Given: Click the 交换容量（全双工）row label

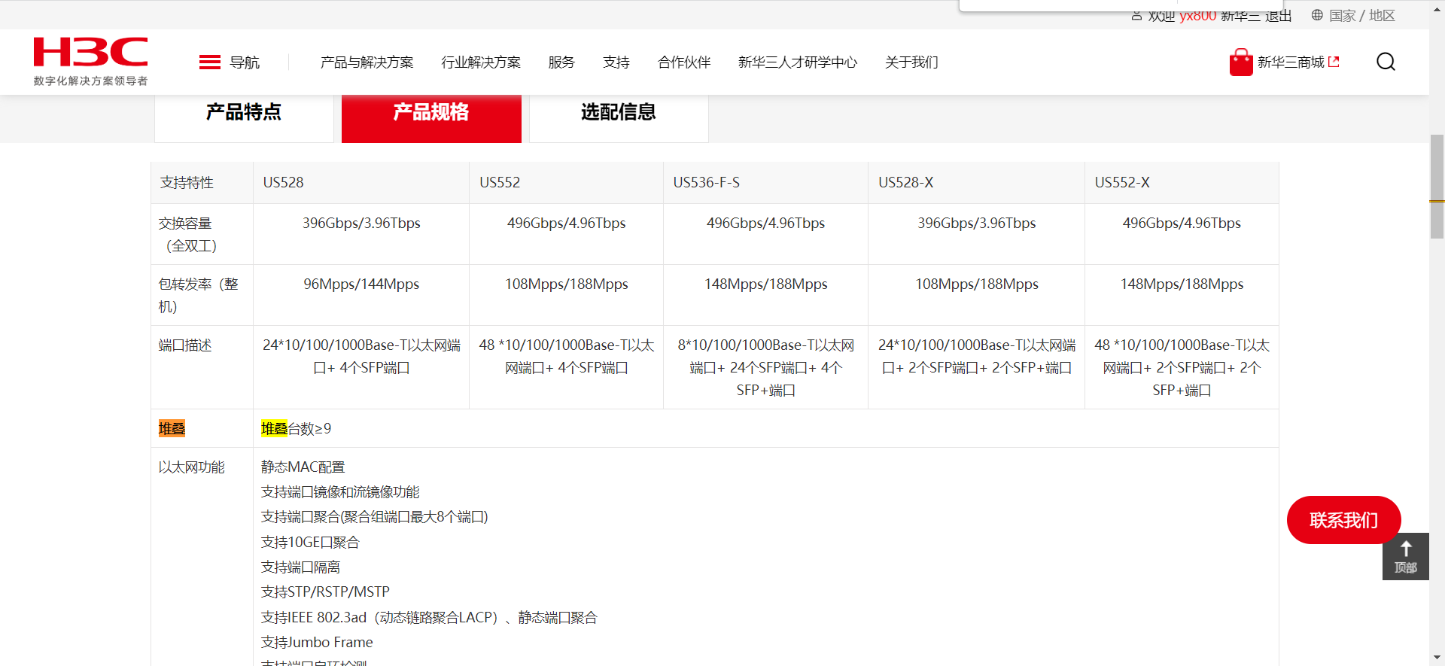Looking at the screenshot, I should click(x=187, y=235).
